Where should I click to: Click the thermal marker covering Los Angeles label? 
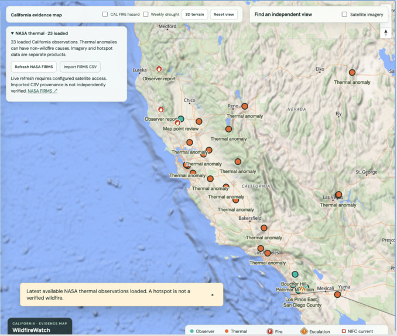pos(268,253)
